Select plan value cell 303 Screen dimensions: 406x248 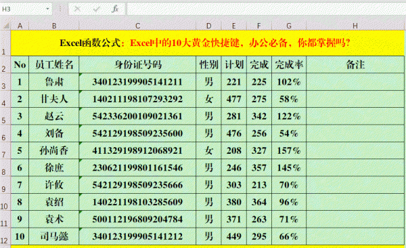pyautogui.click(x=234, y=185)
